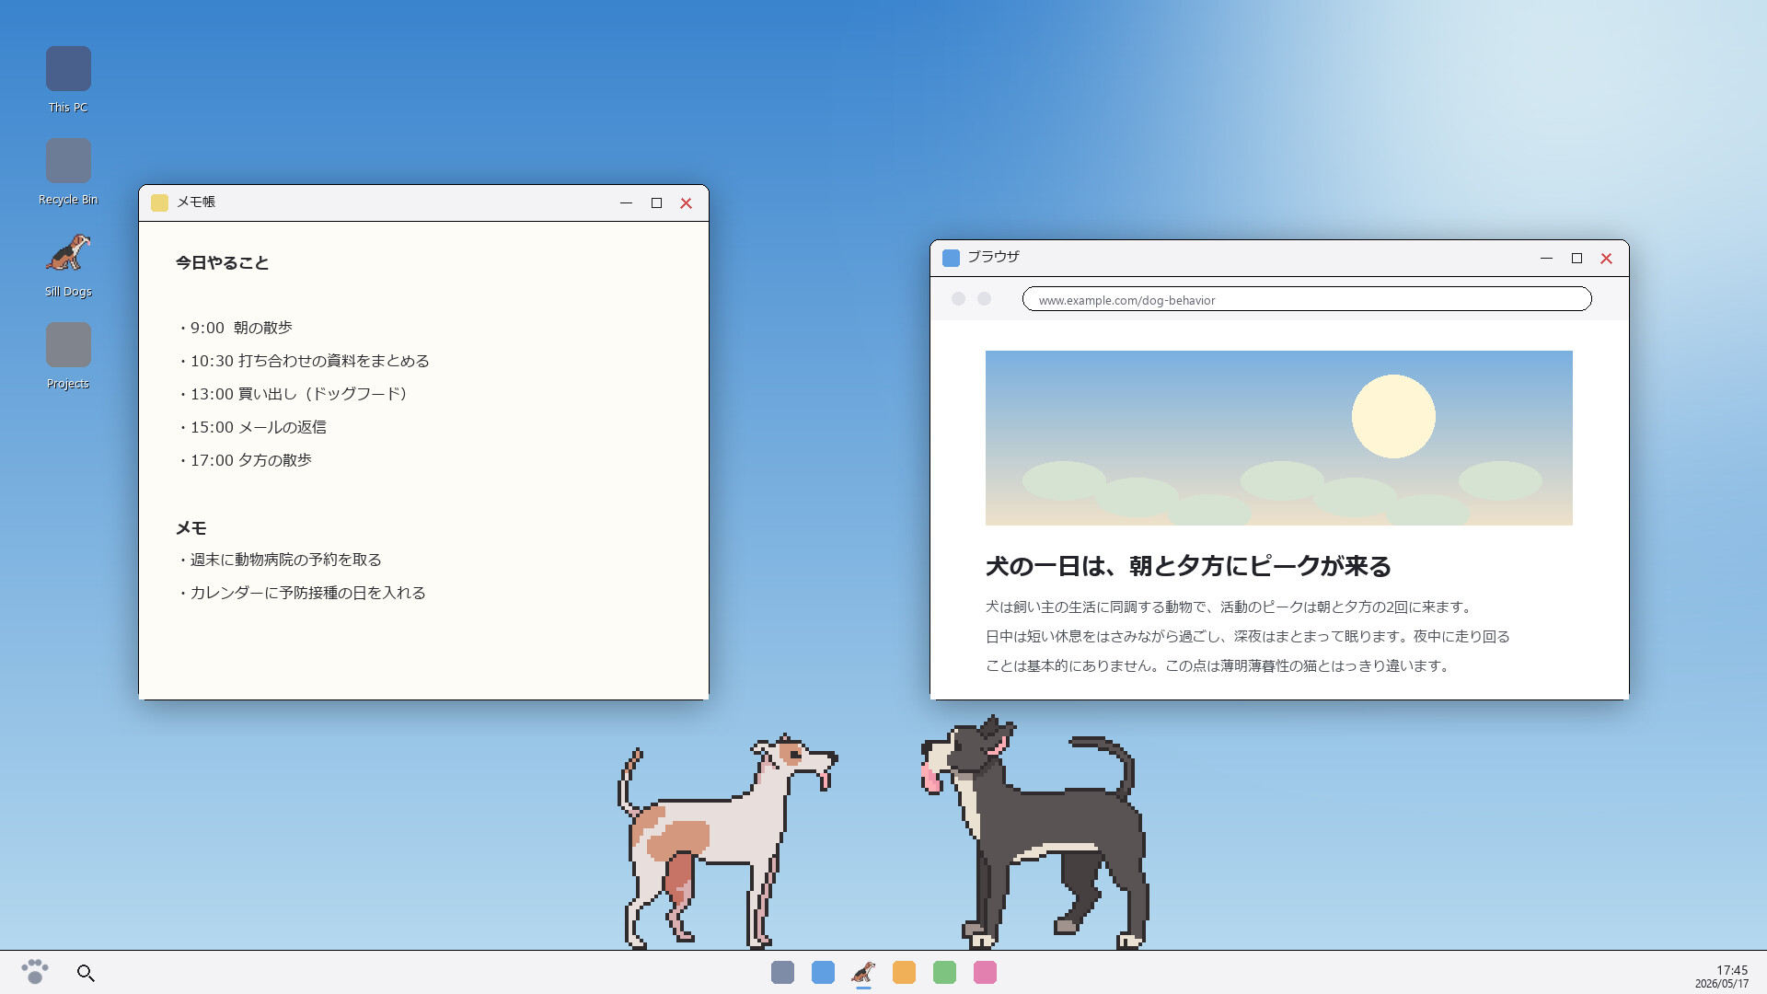Click the line 15:00 メールの返信
The height and width of the screenshot is (994, 1767).
click(251, 427)
